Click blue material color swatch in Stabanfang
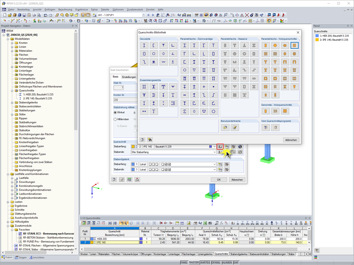 pos(211,146)
